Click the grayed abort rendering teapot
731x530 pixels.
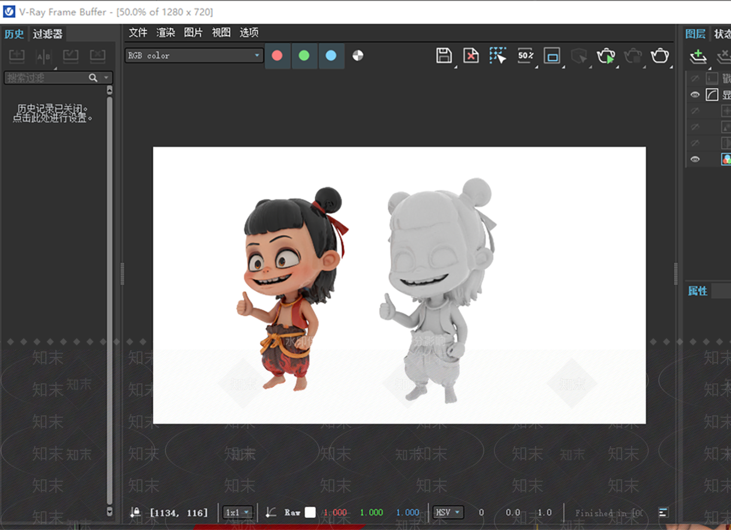pos(633,56)
